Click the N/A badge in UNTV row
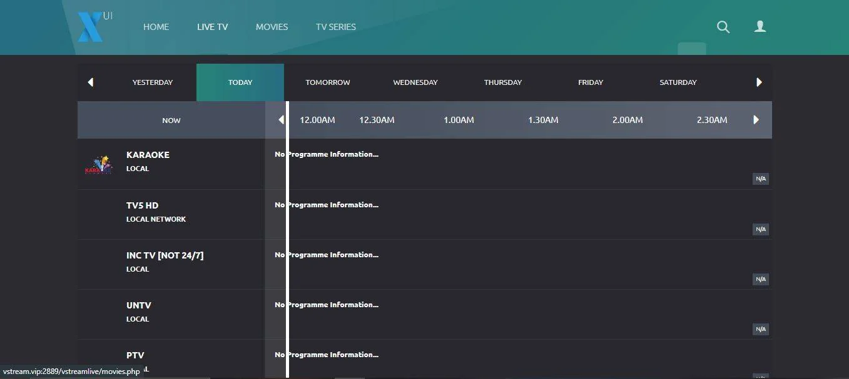Viewport: 849px width, 379px height. [761, 329]
